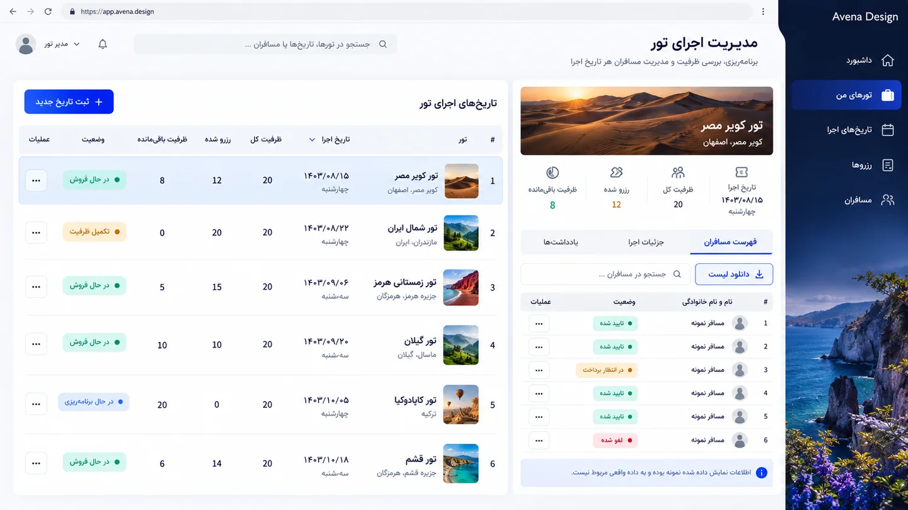Open actions menu for passenger number 1
The height and width of the screenshot is (510, 908).
pos(538,324)
